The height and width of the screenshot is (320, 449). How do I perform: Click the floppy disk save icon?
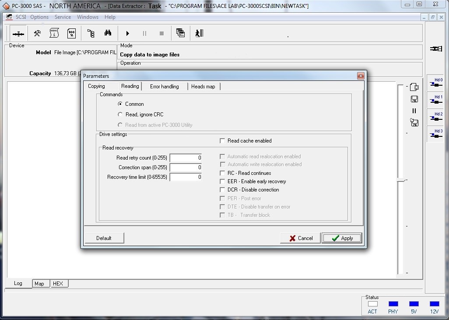(414, 99)
